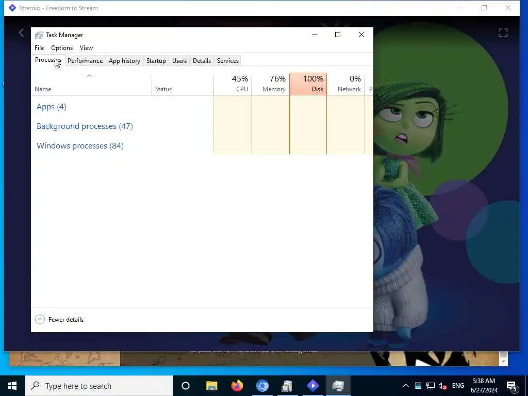Close the Task Manager window
The width and height of the screenshot is (528, 396).
coord(361,35)
